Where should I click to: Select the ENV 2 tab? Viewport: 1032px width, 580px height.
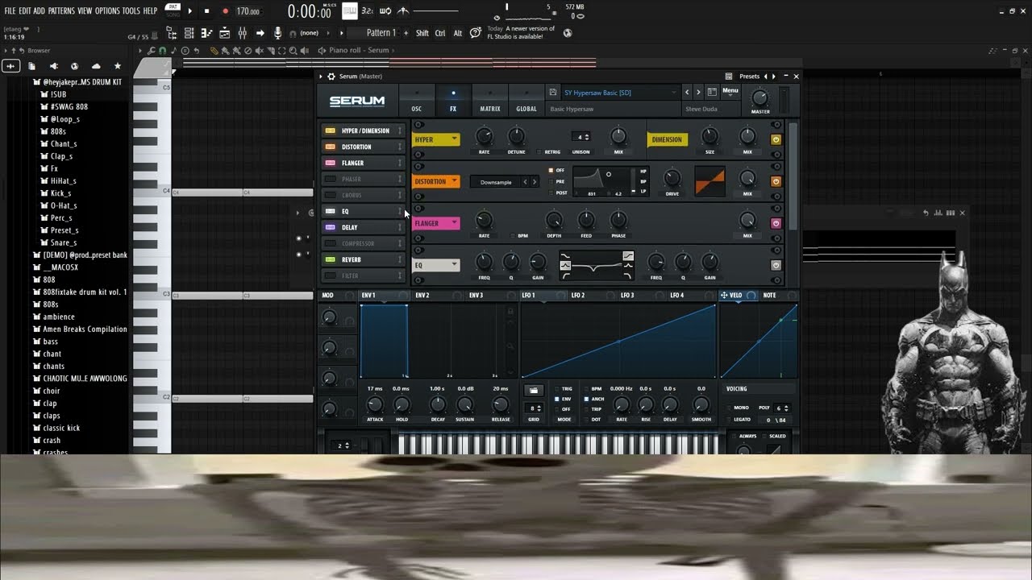tap(422, 296)
